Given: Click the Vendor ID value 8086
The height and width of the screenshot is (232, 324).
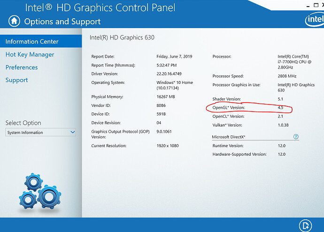Looking at the screenshot, I should point(161,105).
